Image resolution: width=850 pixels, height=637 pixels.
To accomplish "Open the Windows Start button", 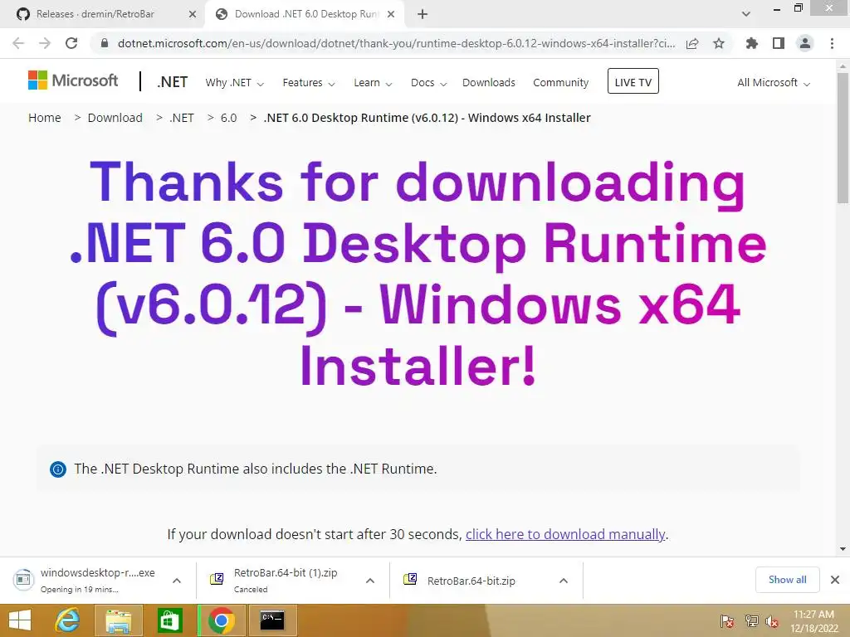I will (20, 620).
